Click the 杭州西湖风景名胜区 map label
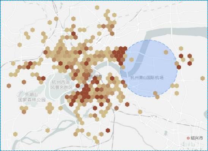Viewport: 208px width, 151px height. pos(62,85)
